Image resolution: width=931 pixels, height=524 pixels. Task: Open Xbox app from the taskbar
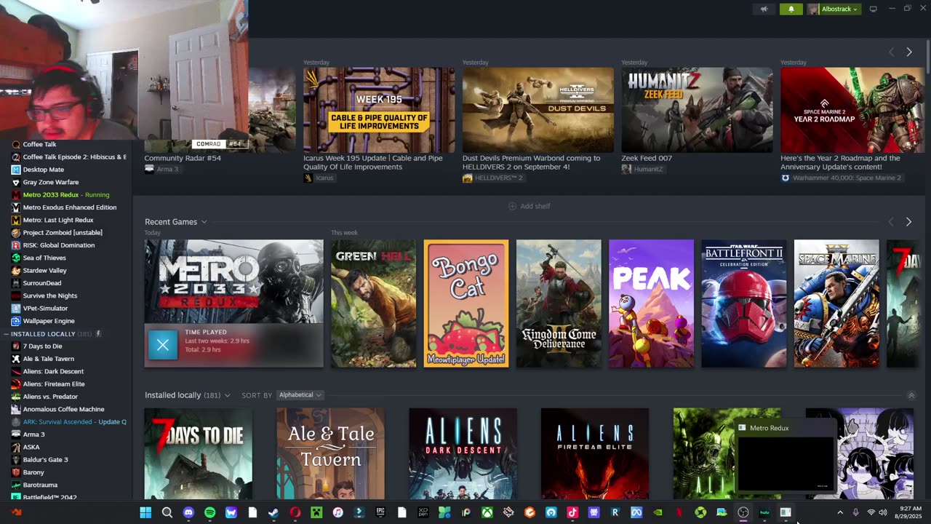487,512
